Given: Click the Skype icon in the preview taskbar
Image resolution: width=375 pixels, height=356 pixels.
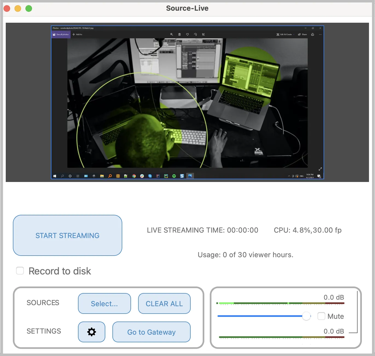Looking at the screenshot, I should pyautogui.click(x=150, y=176).
